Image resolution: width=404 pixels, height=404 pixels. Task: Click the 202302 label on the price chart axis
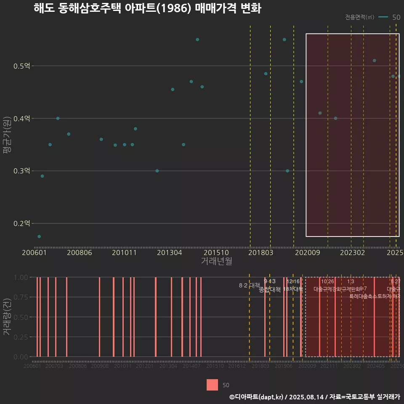coord(353,252)
